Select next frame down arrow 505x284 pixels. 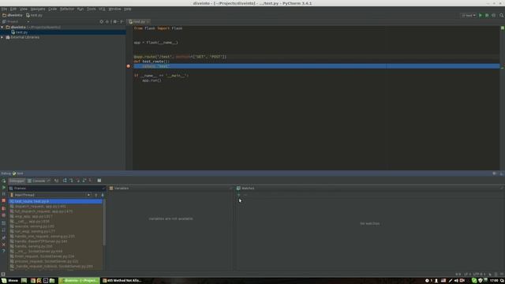[x=103, y=195]
